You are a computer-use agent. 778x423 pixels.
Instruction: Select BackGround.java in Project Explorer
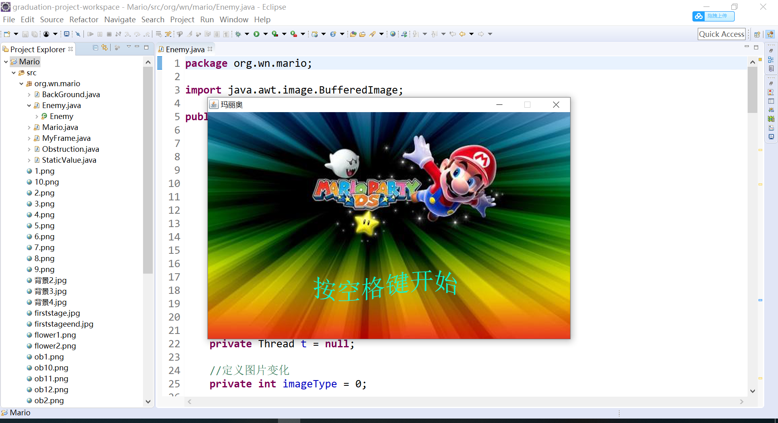pyautogui.click(x=71, y=94)
